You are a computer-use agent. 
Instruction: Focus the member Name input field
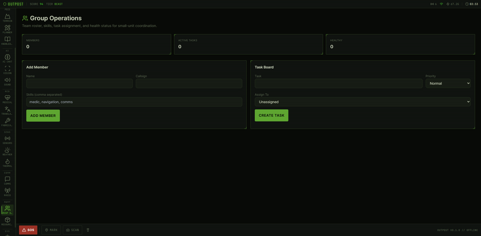(x=79, y=83)
